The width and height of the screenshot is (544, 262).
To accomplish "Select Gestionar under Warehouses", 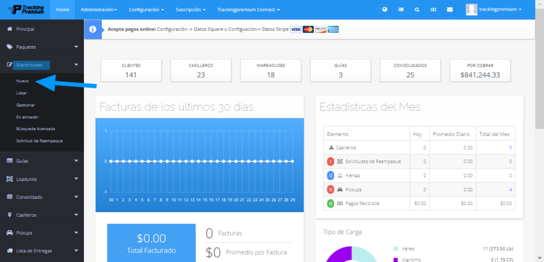I will pyautogui.click(x=25, y=105).
